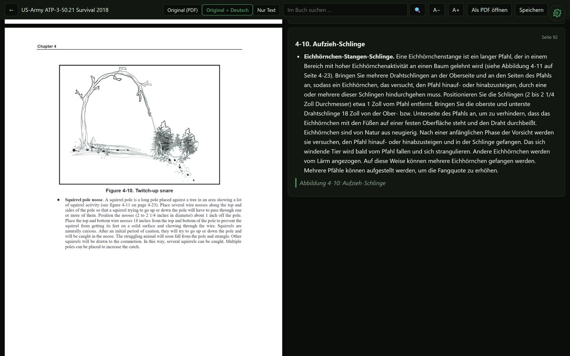This screenshot has height=356, width=570.
Task: Switch to Original (PDF) view
Action: click(182, 10)
